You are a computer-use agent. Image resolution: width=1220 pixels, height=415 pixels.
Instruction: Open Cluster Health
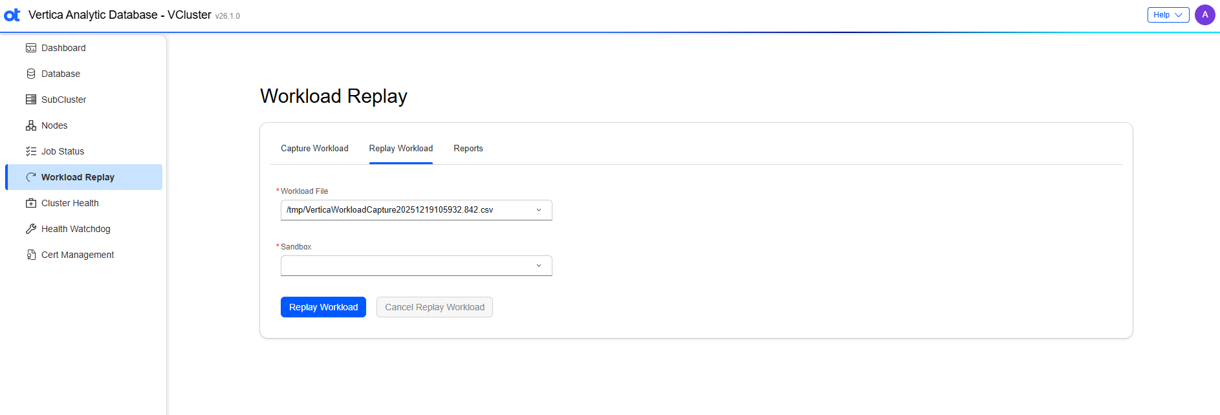pos(84,203)
